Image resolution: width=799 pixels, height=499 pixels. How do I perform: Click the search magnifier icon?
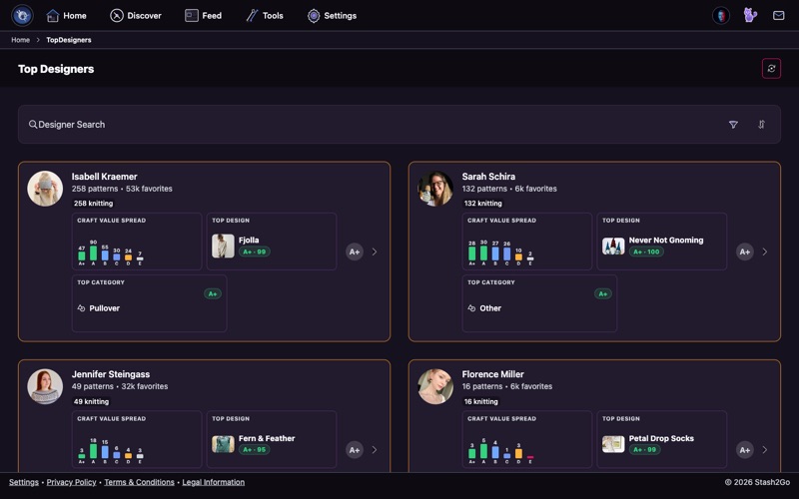coord(33,124)
